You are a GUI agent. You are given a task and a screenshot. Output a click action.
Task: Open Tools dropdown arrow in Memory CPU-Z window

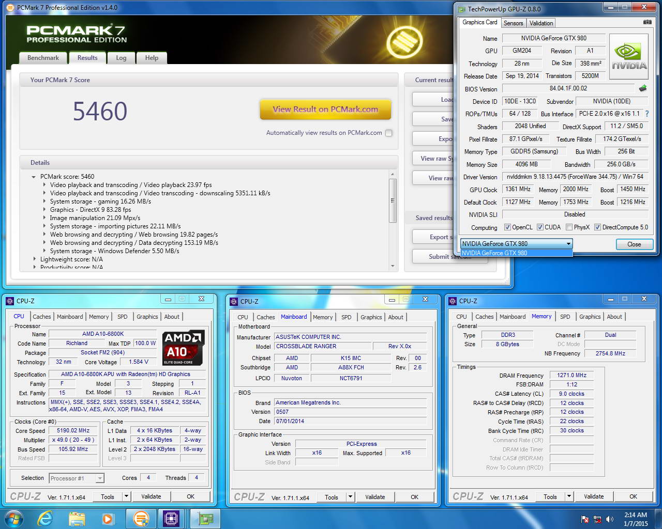pyautogui.click(x=568, y=496)
